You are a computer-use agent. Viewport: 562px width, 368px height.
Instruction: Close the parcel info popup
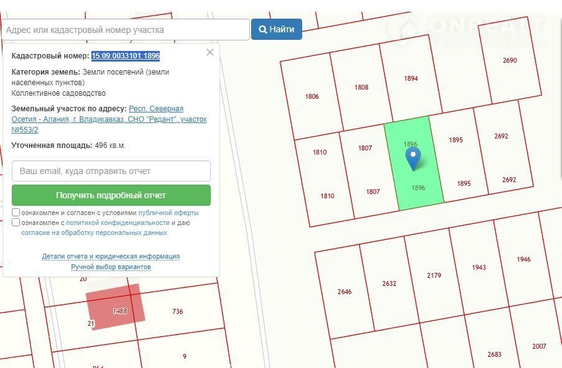[210, 52]
